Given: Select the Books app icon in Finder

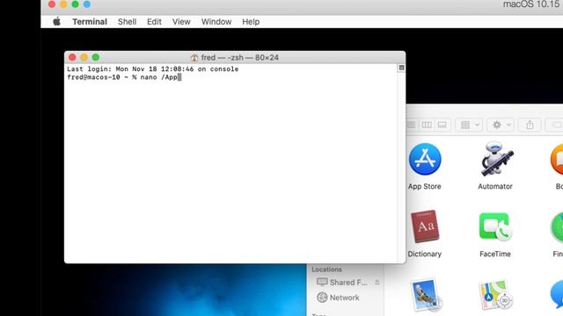Looking at the screenshot, I should click(x=557, y=159).
